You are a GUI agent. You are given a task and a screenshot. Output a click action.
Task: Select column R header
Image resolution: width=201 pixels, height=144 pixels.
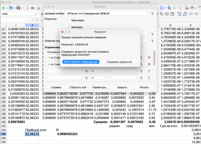170,25
